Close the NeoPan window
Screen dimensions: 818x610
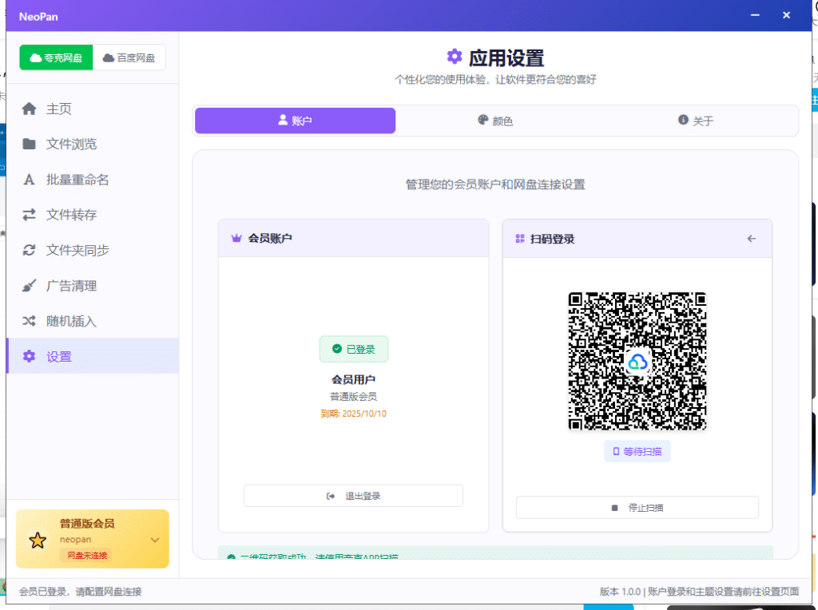786,15
